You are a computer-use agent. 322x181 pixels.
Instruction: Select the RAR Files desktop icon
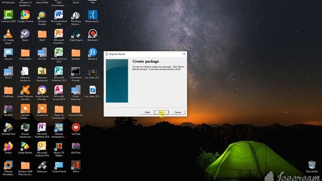click(x=76, y=146)
